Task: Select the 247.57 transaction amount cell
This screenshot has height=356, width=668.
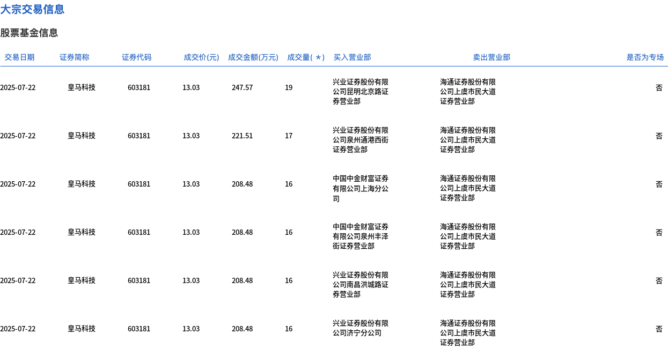Action: [x=242, y=87]
